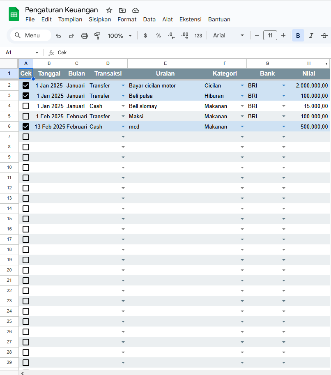Toggle italic formatting
331x375 pixels.
point(311,36)
